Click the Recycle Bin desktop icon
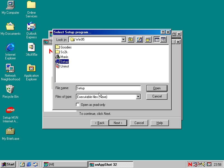Screen dimensions: 224x168 pyautogui.click(x=10, y=92)
